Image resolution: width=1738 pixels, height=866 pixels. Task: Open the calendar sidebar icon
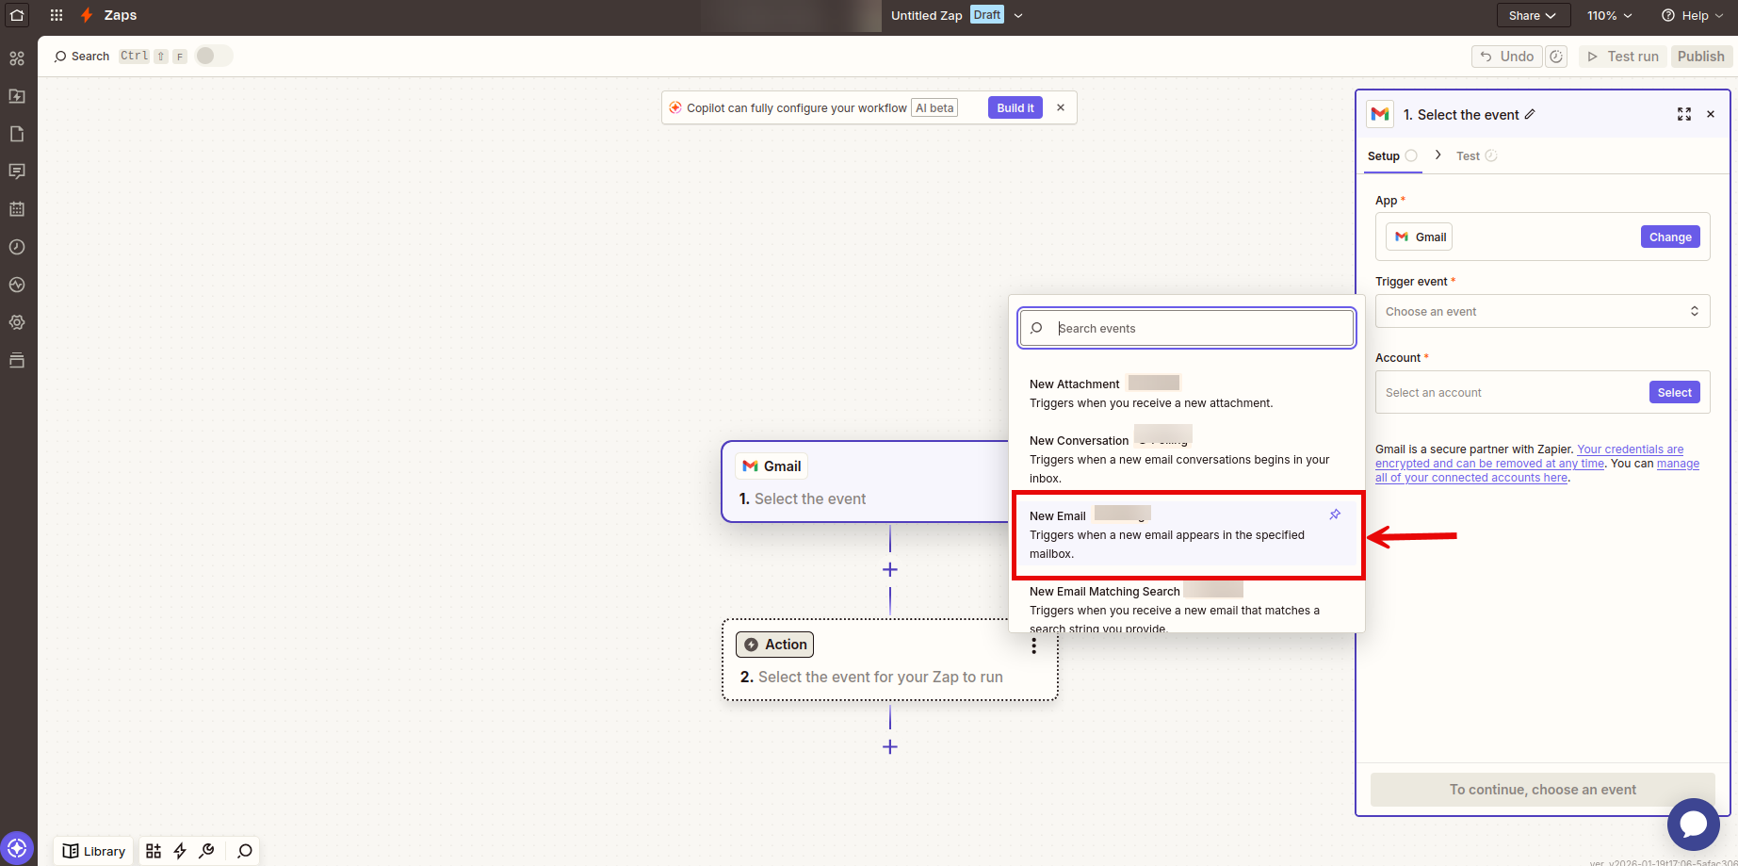pos(17,209)
